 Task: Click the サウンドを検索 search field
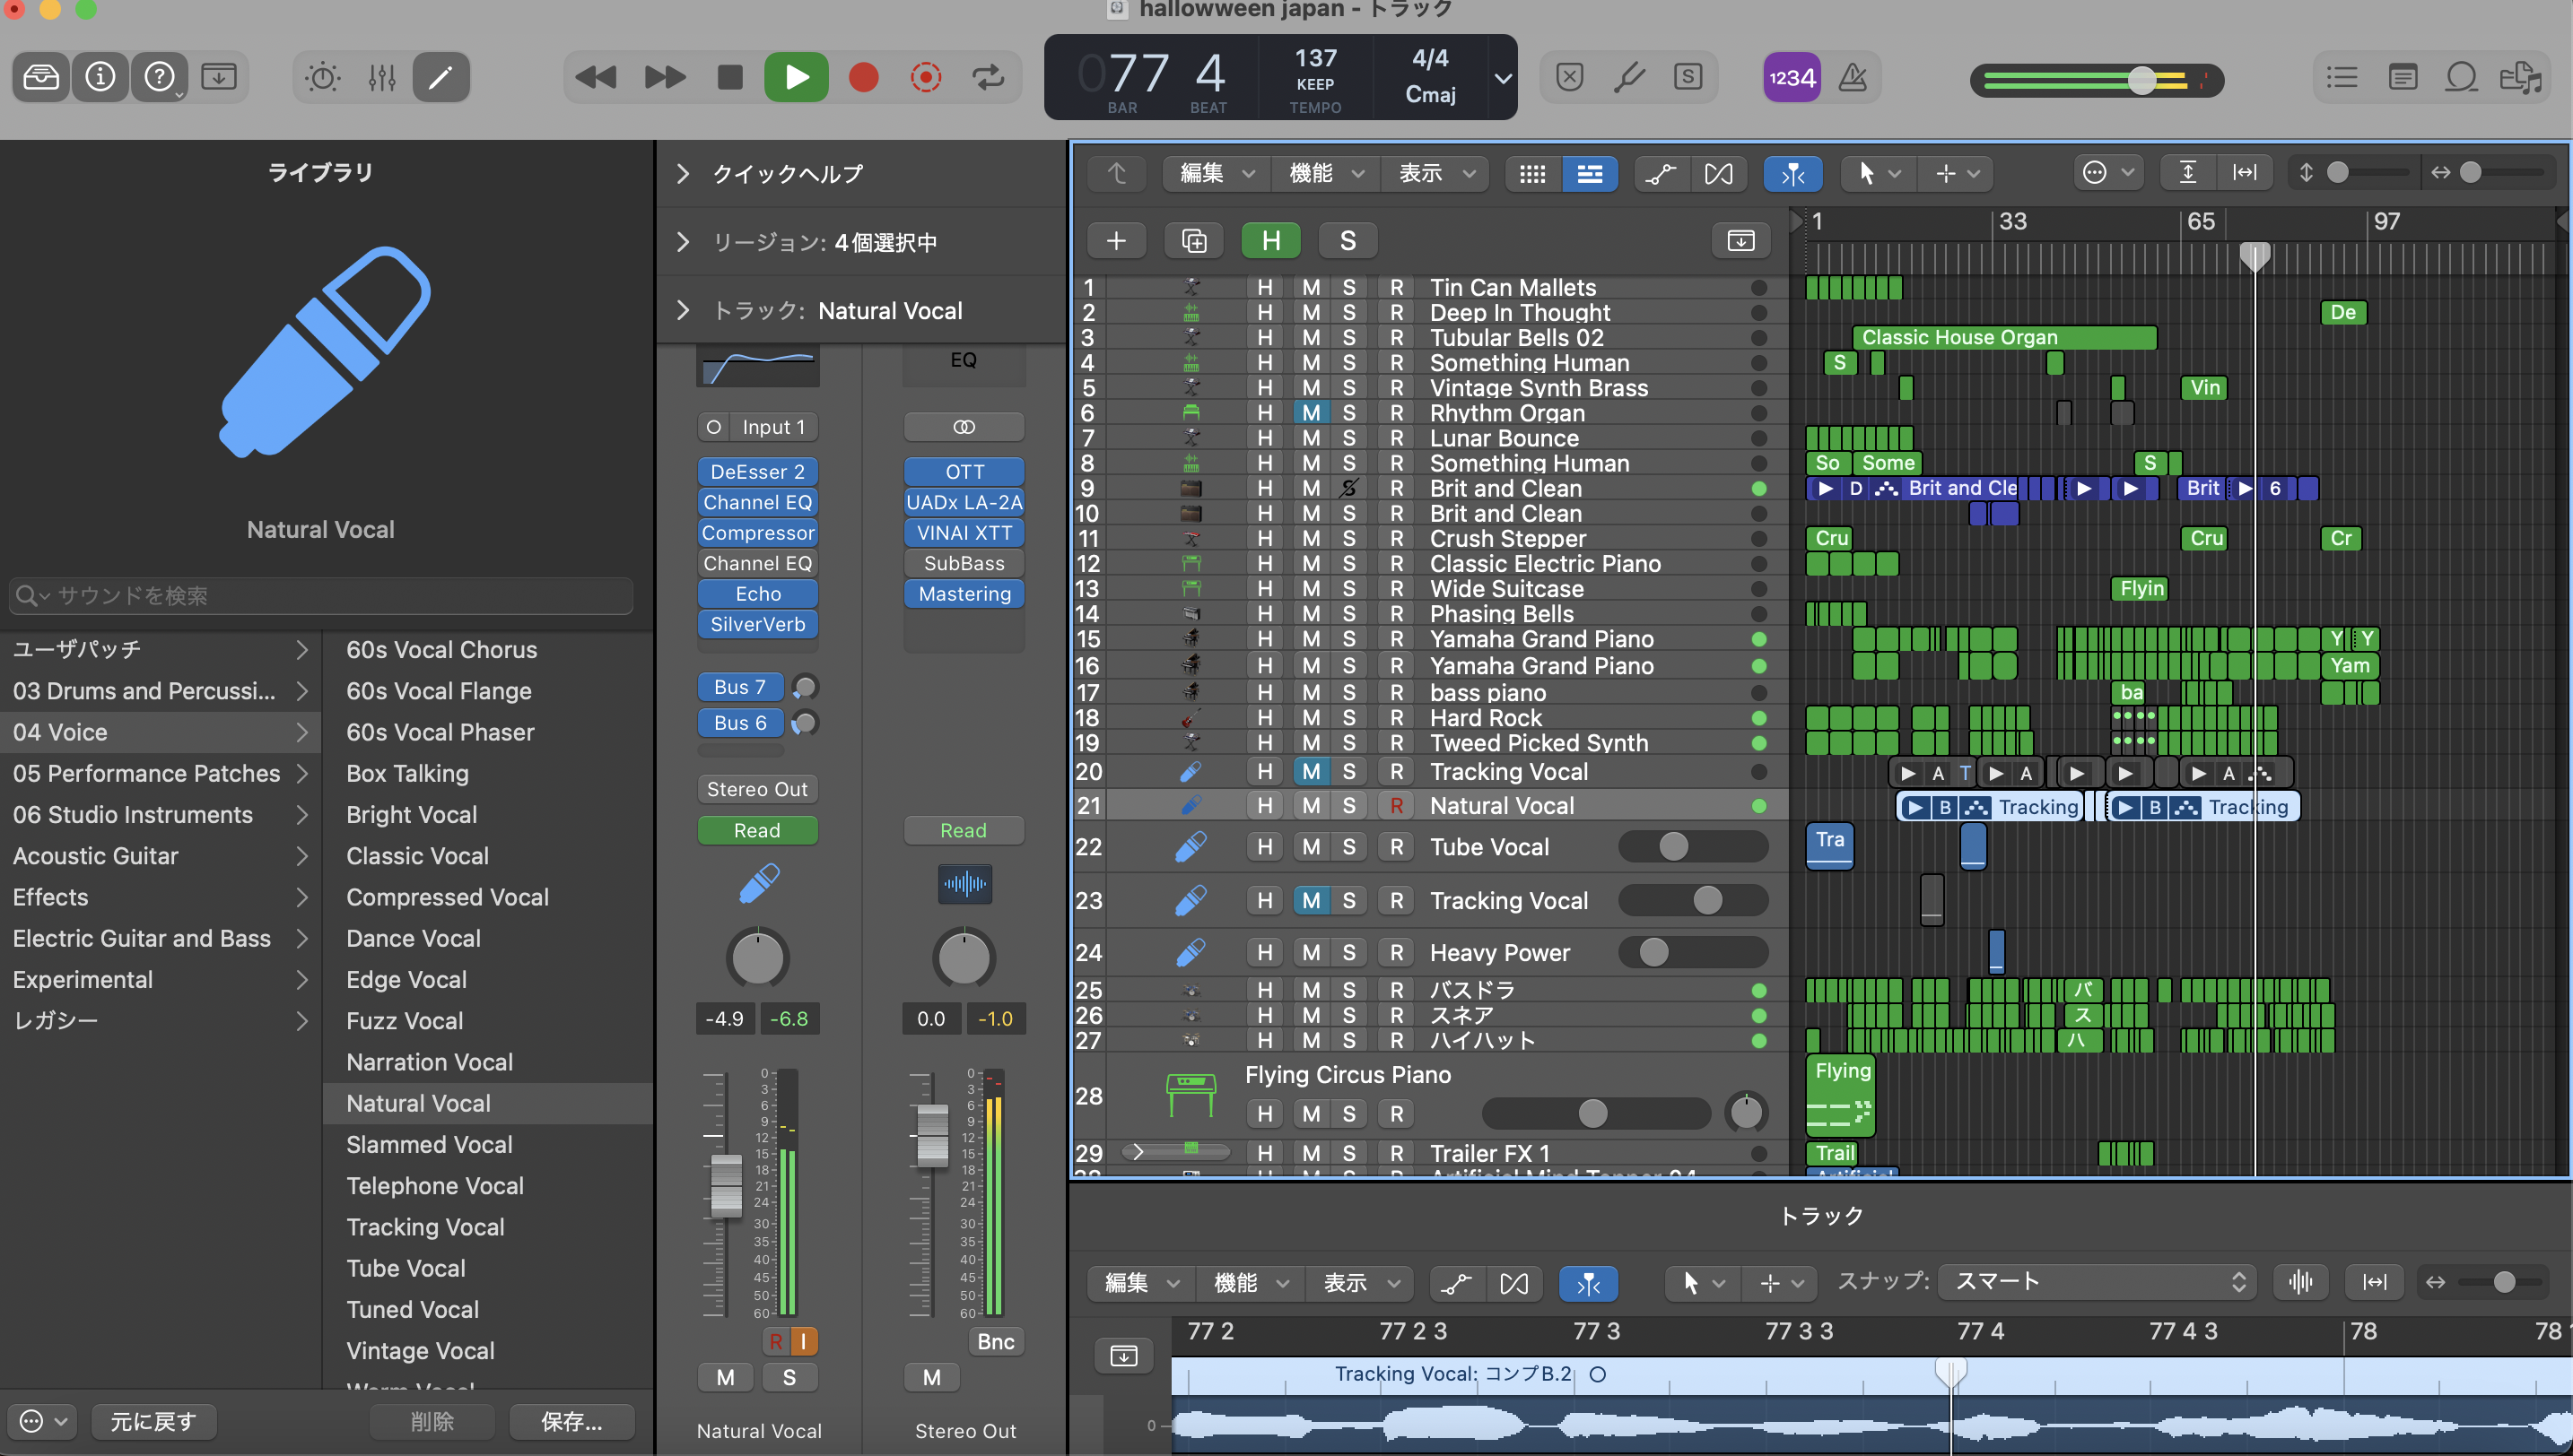pyautogui.click(x=321, y=595)
